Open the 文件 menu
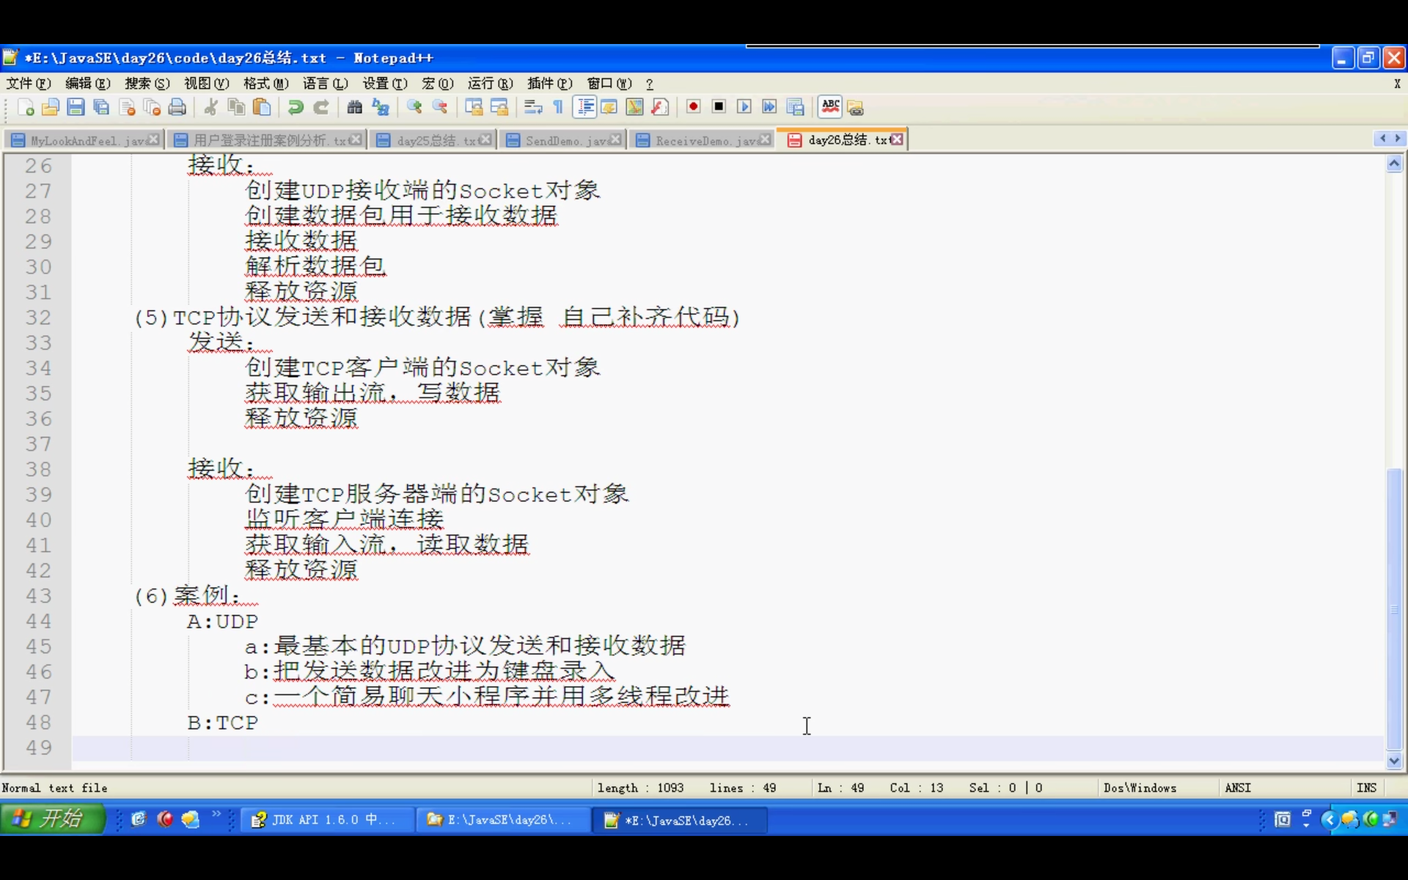This screenshot has height=880, width=1408. tap(29, 84)
